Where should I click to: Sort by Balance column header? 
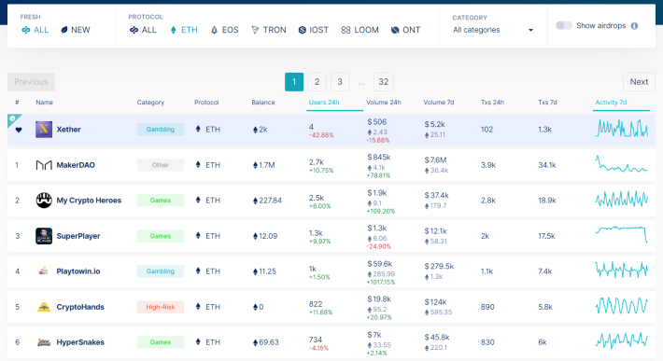[263, 103]
